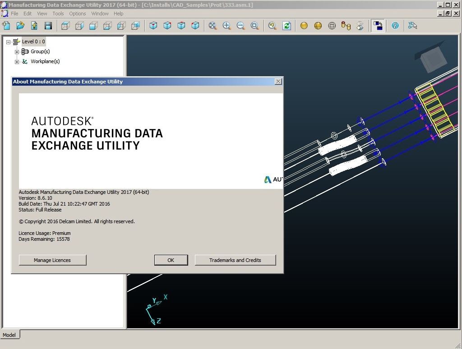The image size is (462, 349).
Task: Click the XYZ workplane axis in viewport
Action: [157, 309]
